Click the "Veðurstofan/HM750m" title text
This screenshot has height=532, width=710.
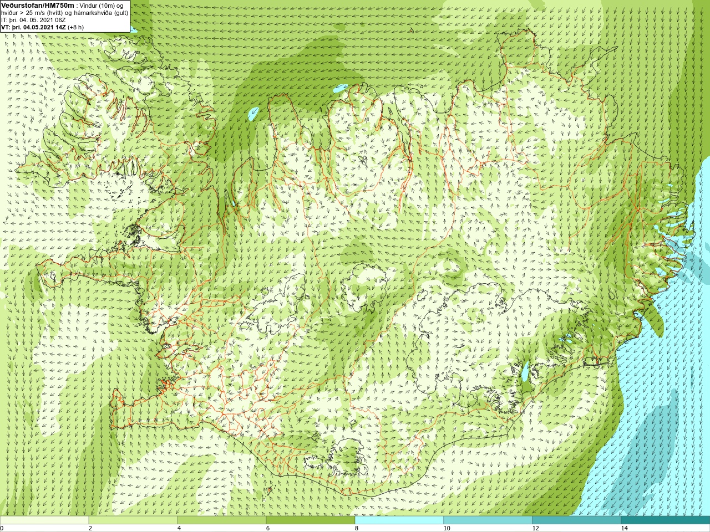point(38,5)
